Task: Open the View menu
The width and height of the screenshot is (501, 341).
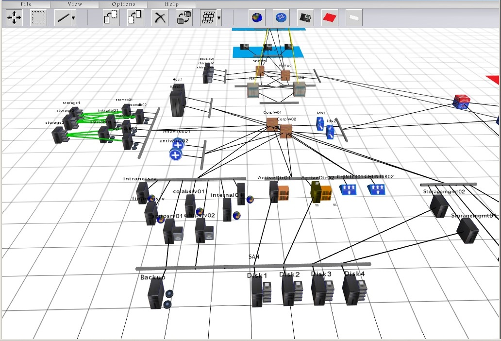Action: [x=75, y=4]
